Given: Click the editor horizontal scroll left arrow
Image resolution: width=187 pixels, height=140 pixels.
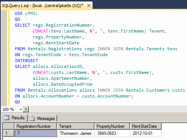Looking at the screenshot, I should [x=26, y=109].
